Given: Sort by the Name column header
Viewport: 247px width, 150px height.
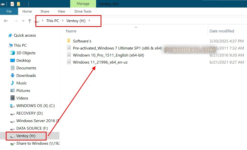Looking at the screenshot, I should click(71, 31).
